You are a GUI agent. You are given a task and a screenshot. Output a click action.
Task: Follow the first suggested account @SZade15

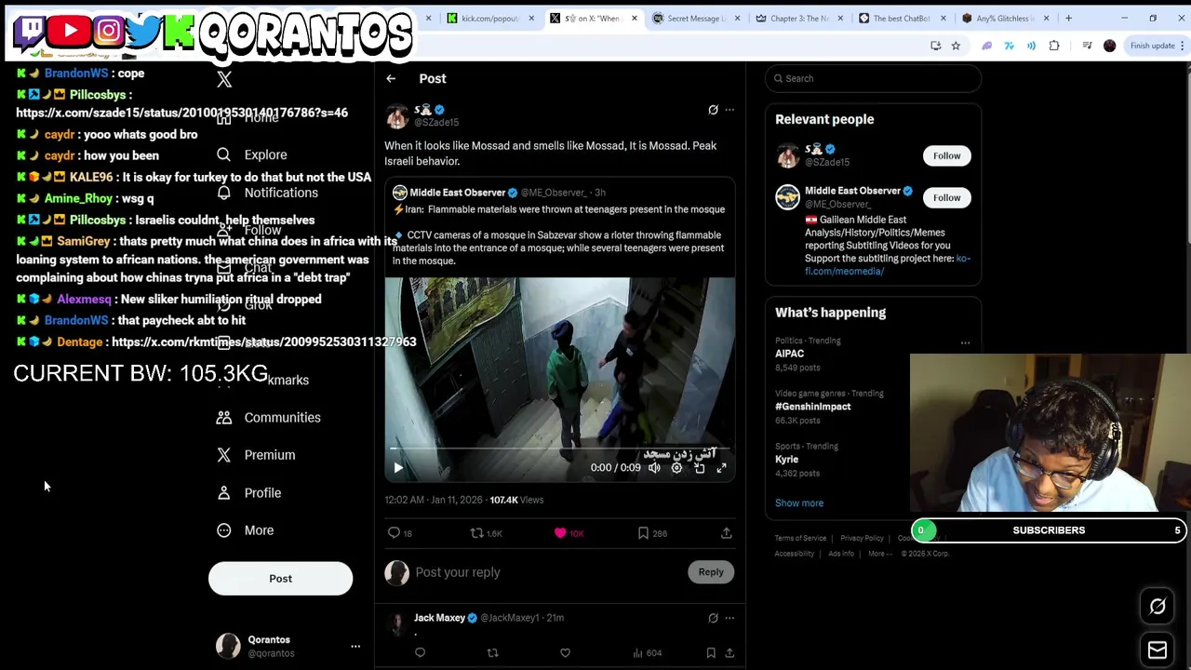click(x=946, y=155)
